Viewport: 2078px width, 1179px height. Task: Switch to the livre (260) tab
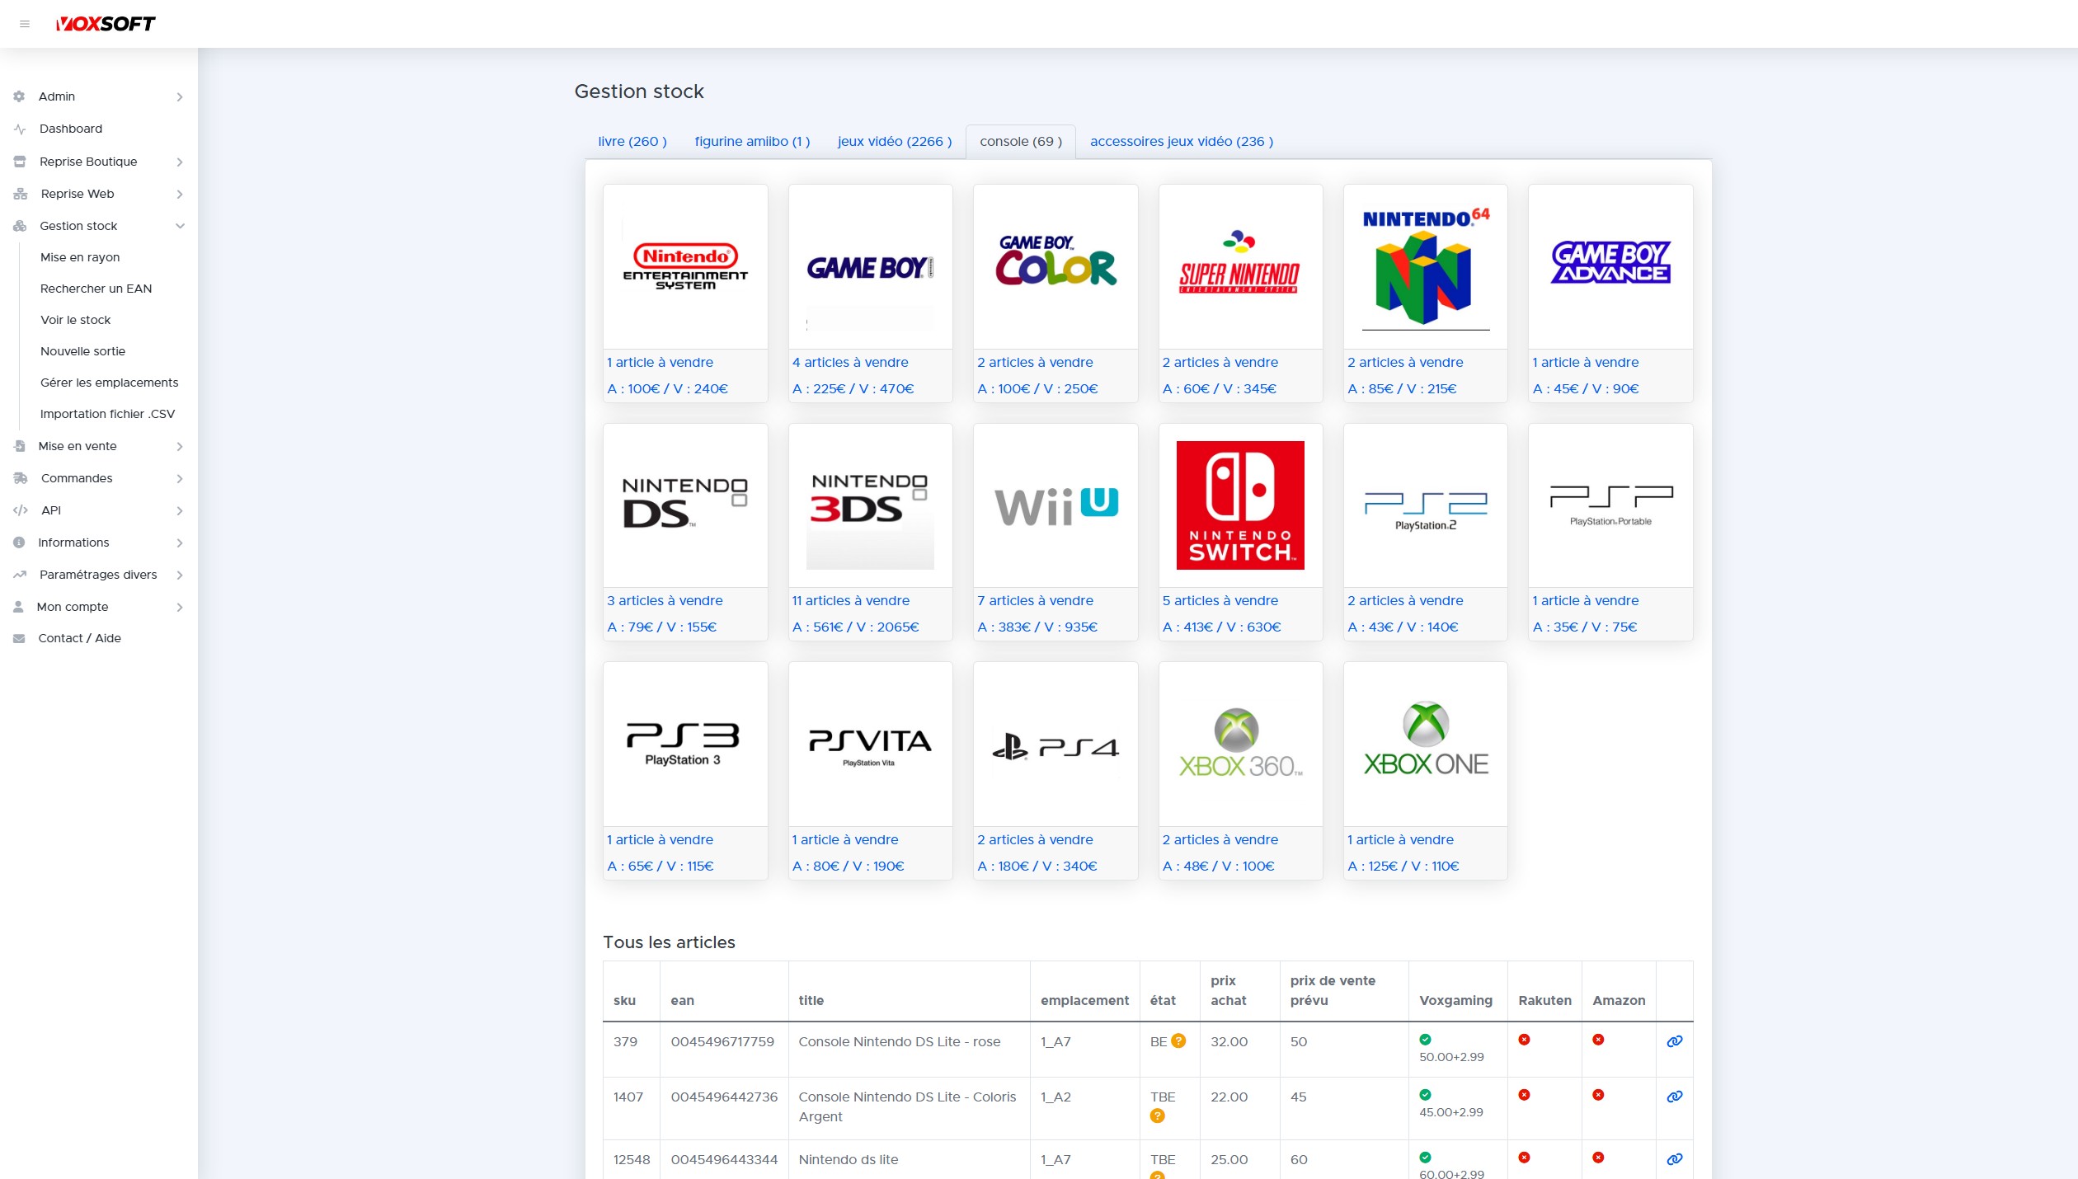point(632,141)
